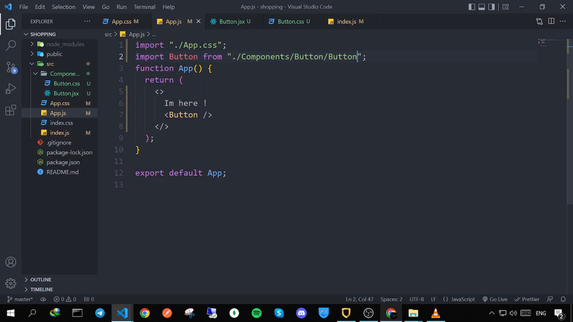This screenshot has height=322, width=573.
Task: Click Ln 2, Col 47 cursor position
Action: point(359,299)
